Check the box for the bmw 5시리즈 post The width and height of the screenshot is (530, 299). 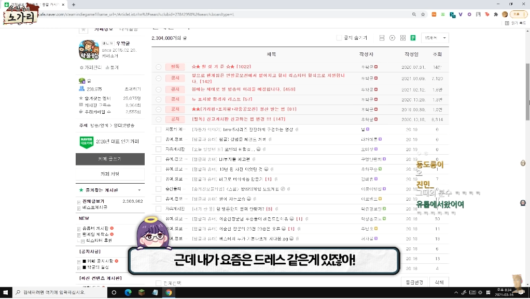click(158, 129)
